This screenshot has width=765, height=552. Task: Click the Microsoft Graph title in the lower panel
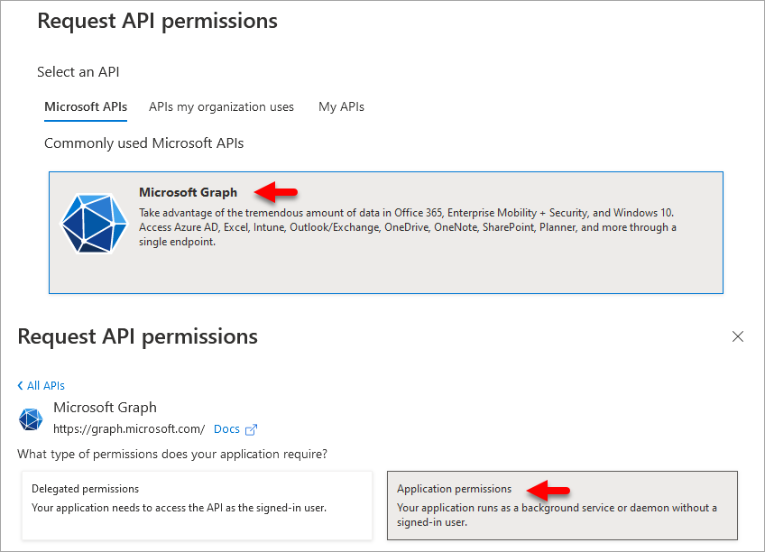point(105,407)
